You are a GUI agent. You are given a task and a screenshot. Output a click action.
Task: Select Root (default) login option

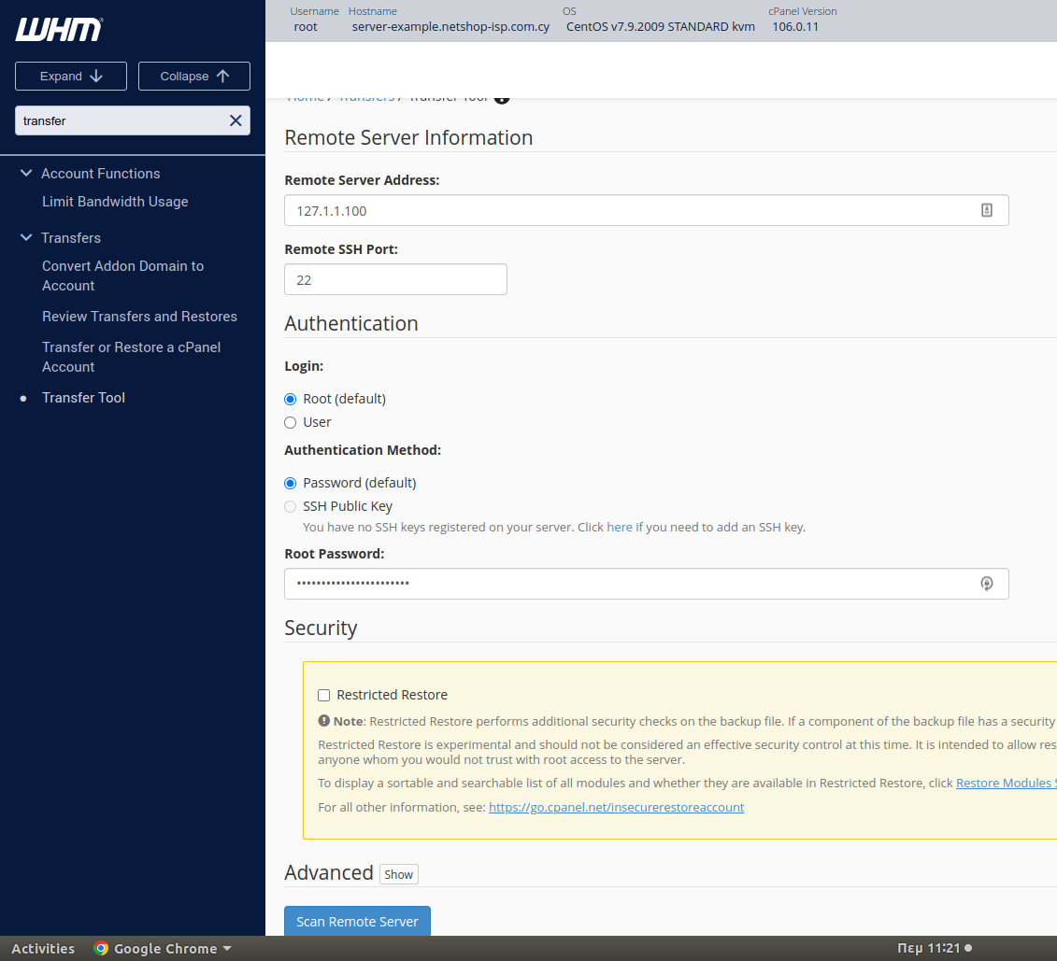[291, 400]
